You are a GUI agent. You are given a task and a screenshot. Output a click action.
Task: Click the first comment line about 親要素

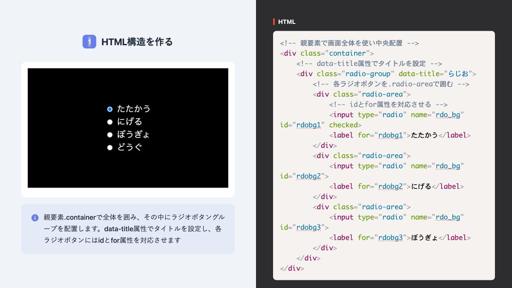coord(349,43)
